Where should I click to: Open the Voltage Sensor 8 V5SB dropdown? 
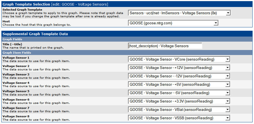point(179,118)
